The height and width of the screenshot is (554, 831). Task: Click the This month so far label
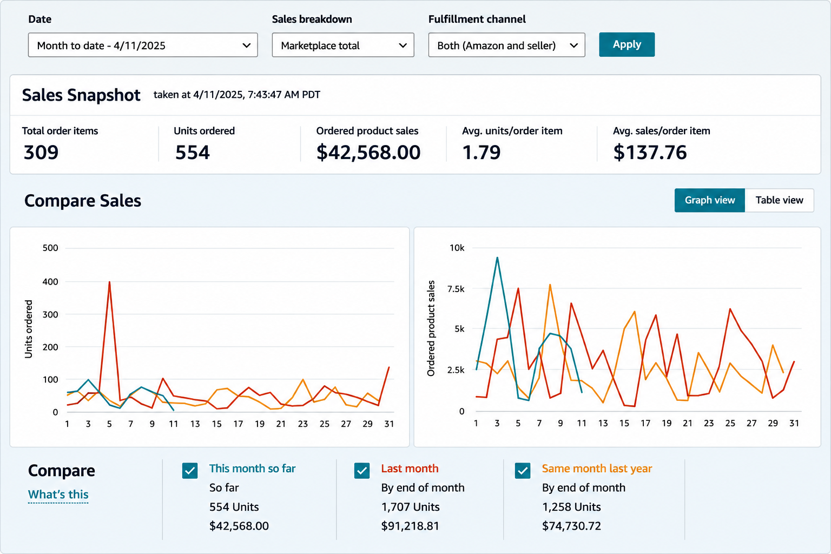[252, 469]
